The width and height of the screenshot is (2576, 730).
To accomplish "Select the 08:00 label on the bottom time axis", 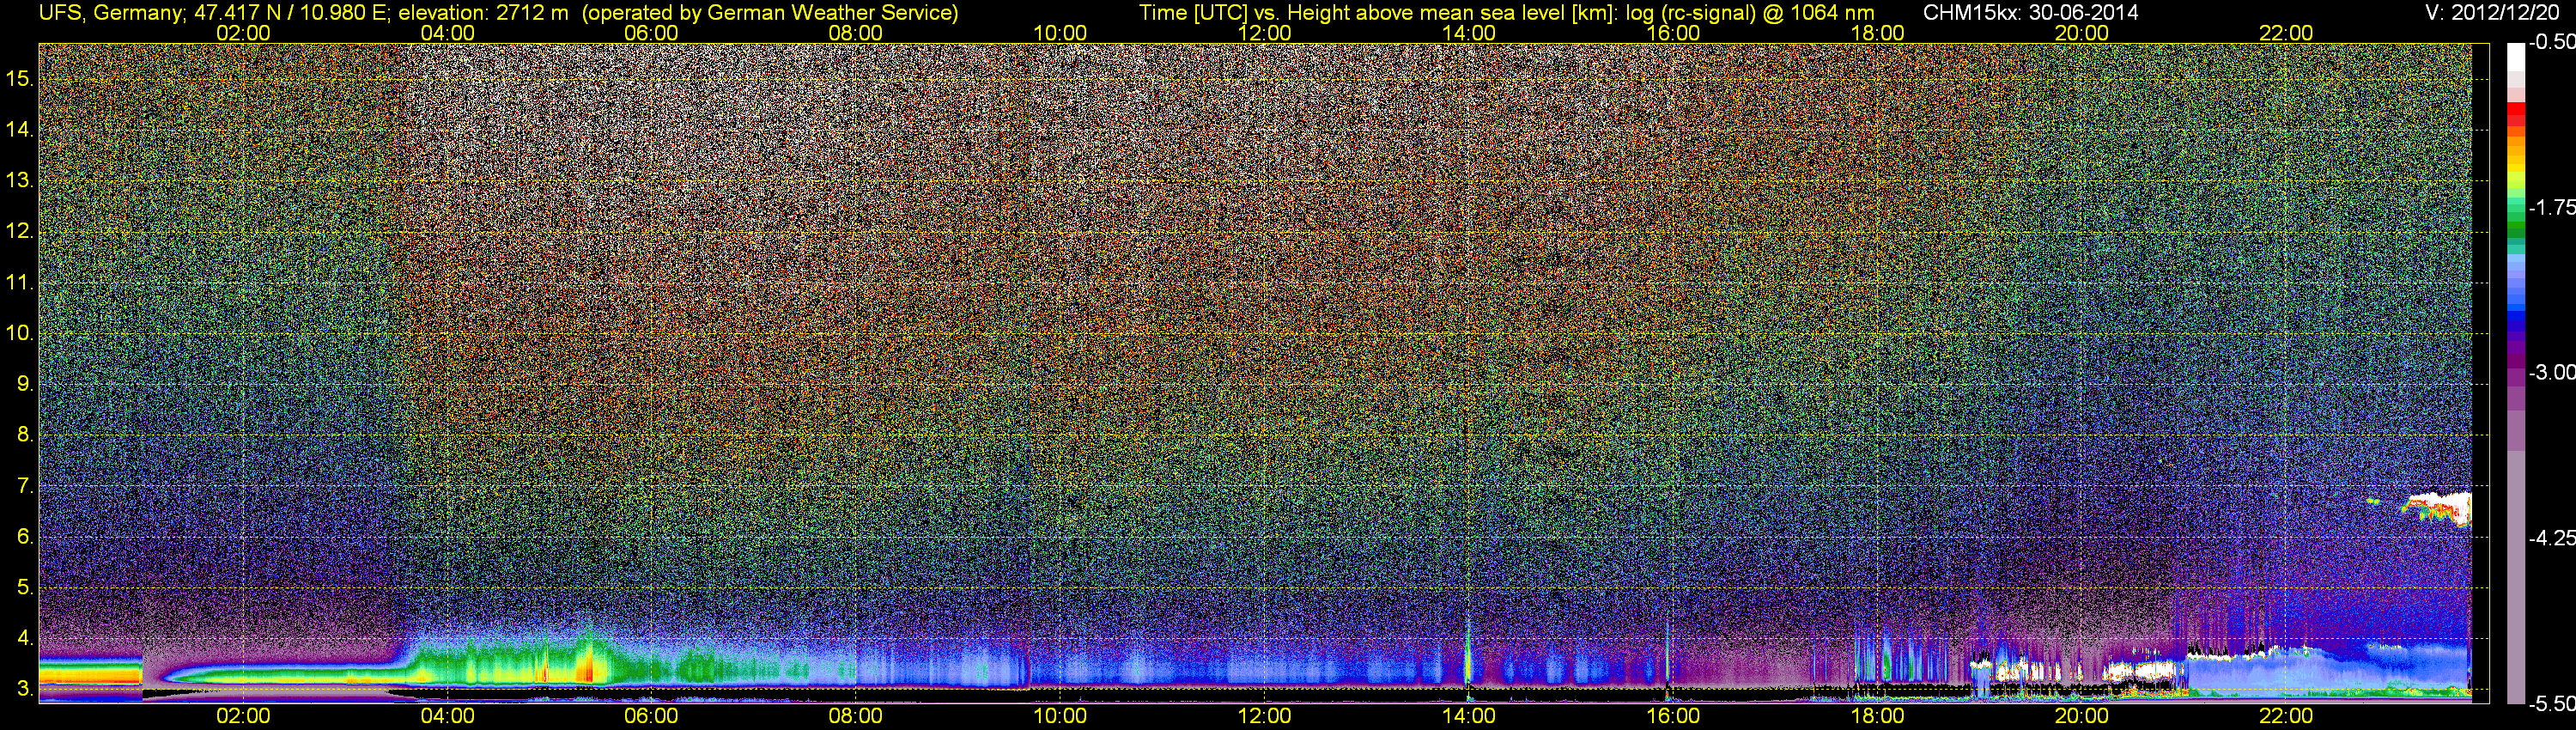I will pos(856,716).
